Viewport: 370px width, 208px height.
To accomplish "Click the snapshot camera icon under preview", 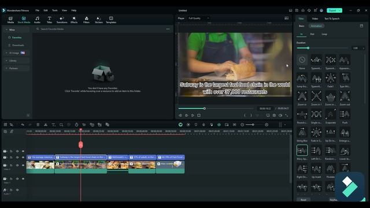I will point(274,116).
